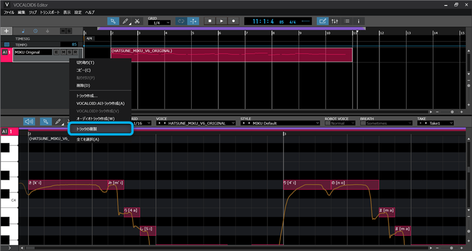
Task: Adjust the musical editor horizontal zoom slider
Action: (451, 248)
